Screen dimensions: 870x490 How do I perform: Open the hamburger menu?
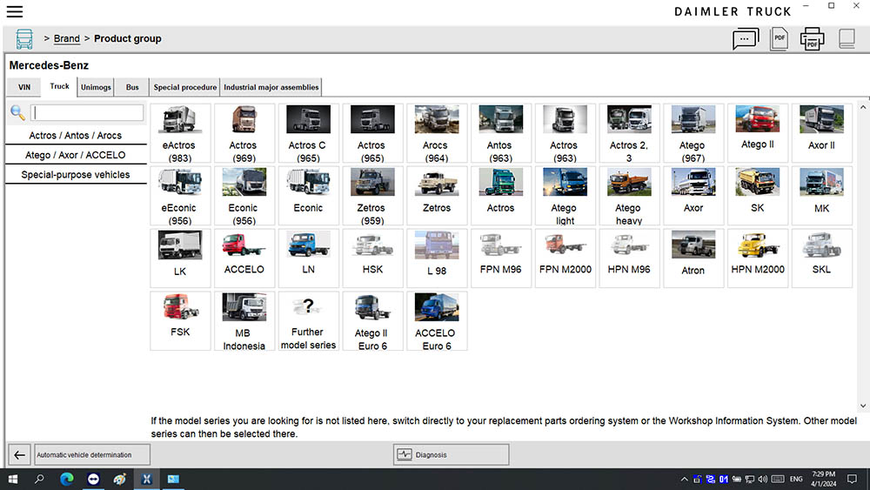(15, 11)
